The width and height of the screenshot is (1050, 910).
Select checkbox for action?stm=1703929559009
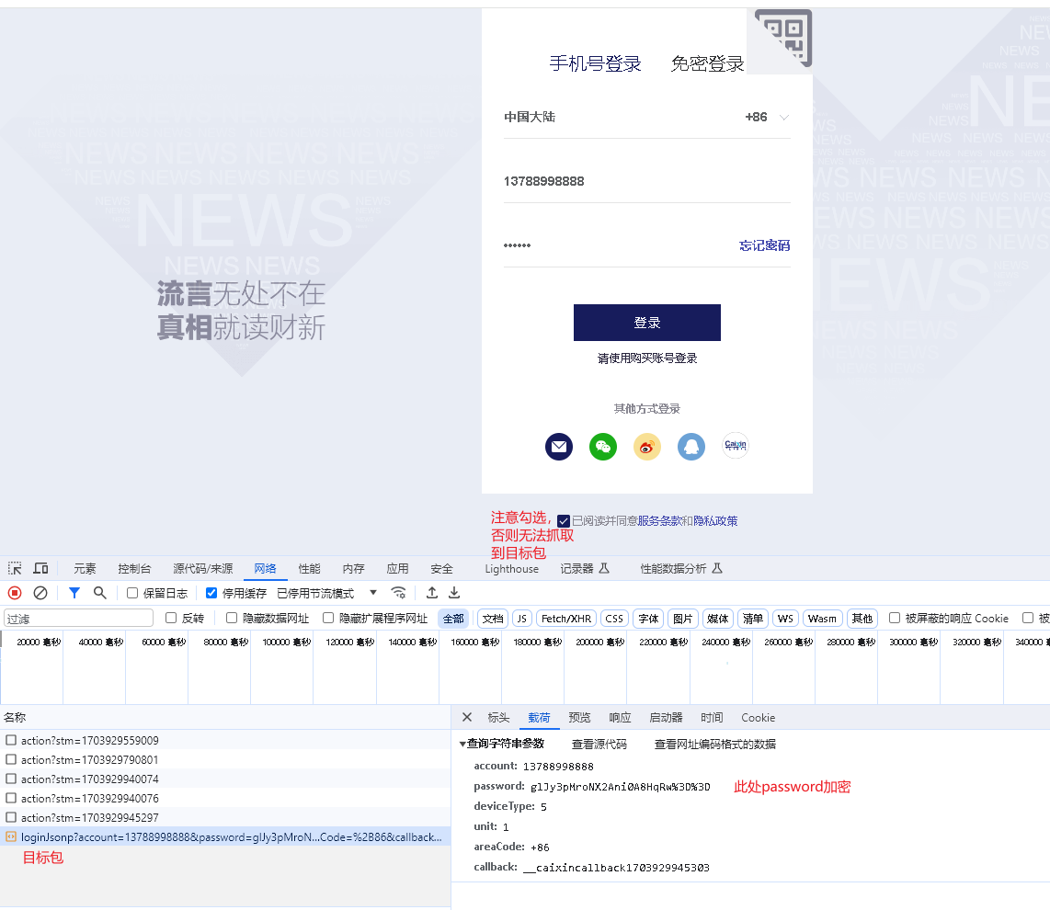pyautogui.click(x=11, y=740)
